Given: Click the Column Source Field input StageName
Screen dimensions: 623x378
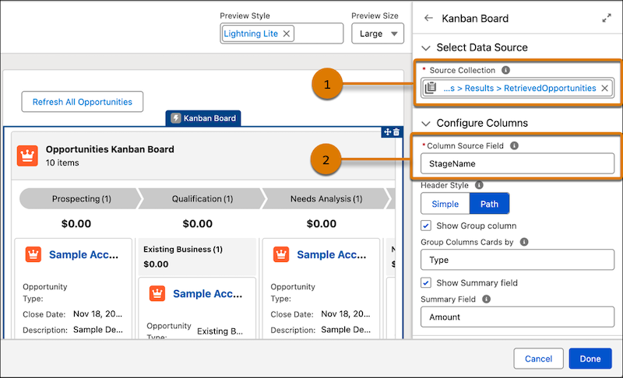Looking at the screenshot, I should (x=517, y=163).
